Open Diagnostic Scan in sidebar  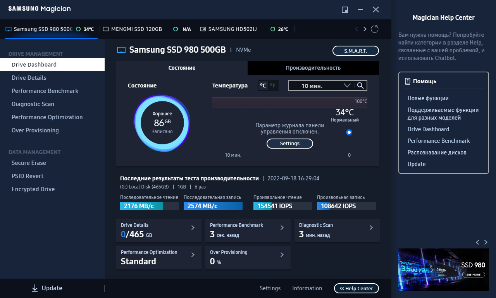click(52, 104)
